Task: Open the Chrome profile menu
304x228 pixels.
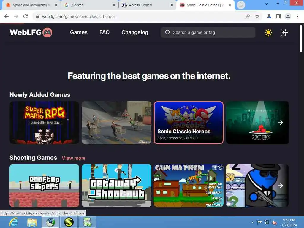Action: 288,17
